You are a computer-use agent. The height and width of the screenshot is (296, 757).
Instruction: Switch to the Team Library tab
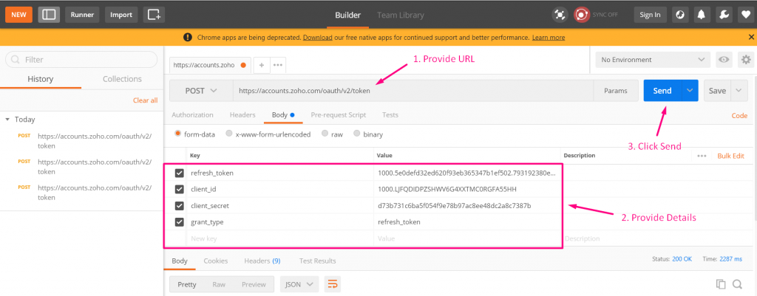[x=400, y=15]
